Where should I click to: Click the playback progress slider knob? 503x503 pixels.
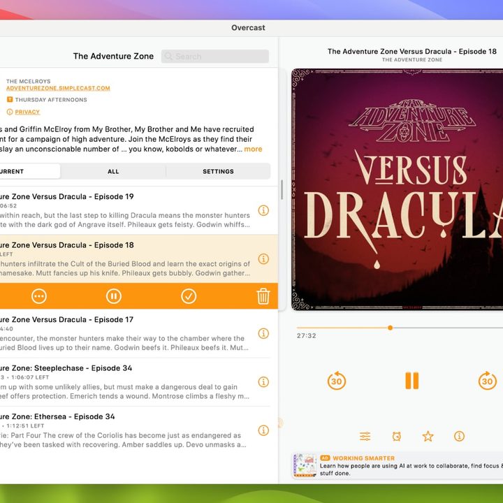coord(390,328)
